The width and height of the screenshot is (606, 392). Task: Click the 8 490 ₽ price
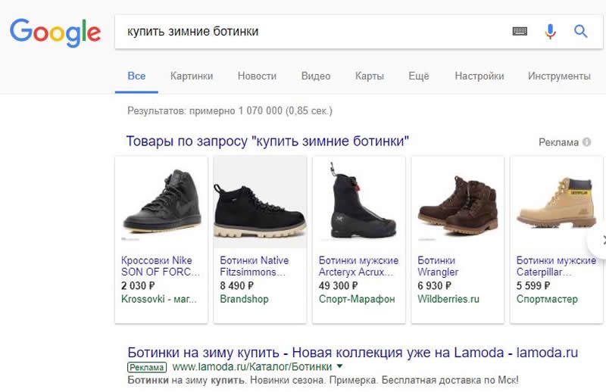[237, 286]
